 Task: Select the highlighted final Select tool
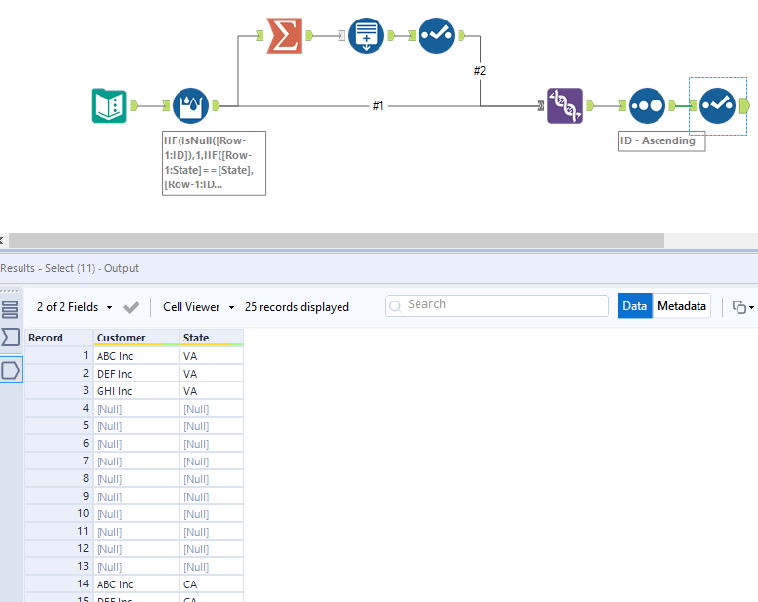717,106
